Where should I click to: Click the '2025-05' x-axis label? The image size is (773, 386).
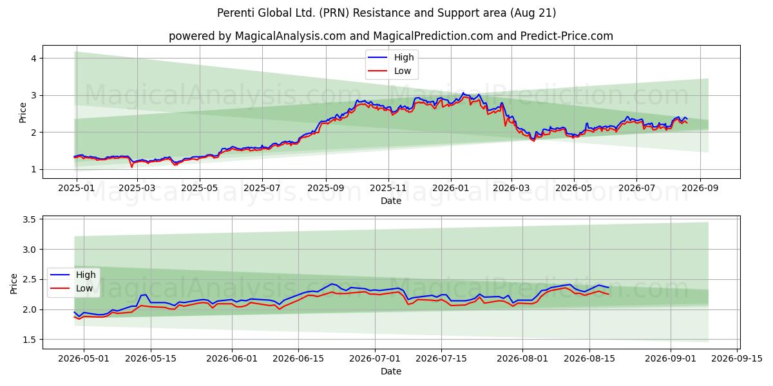[x=199, y=188]
